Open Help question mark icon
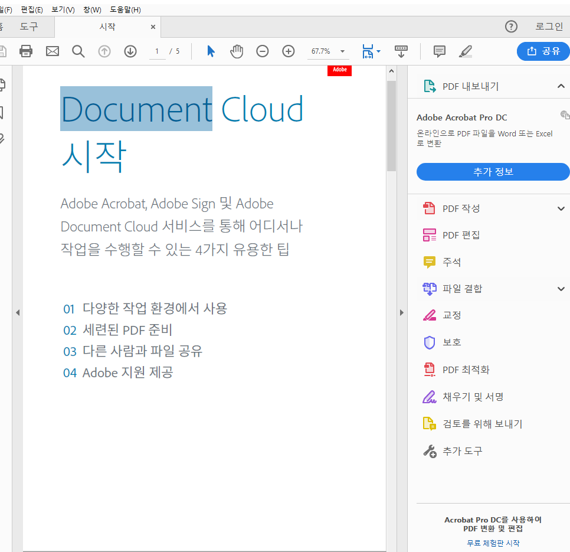Screen dimensions: 570x552 coord(511,27)
